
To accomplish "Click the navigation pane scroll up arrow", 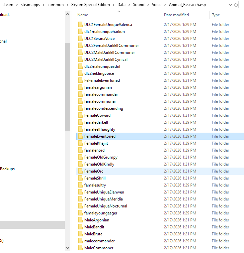I will pos(68,14).
